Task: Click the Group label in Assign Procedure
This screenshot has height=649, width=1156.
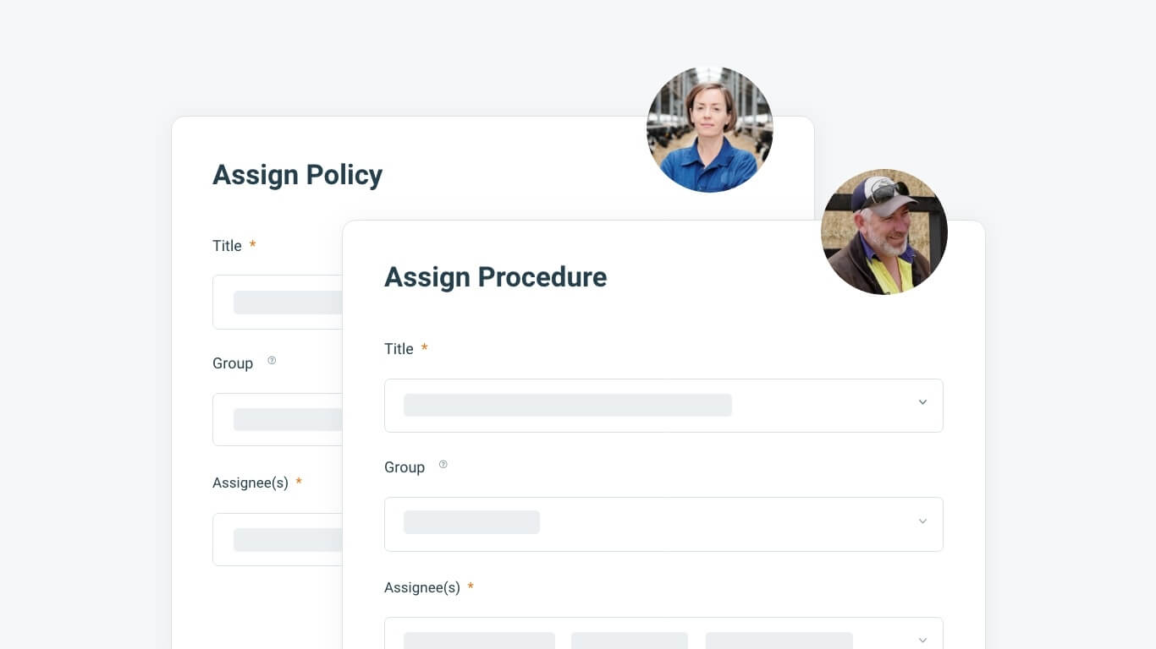Action: [405, 467]
